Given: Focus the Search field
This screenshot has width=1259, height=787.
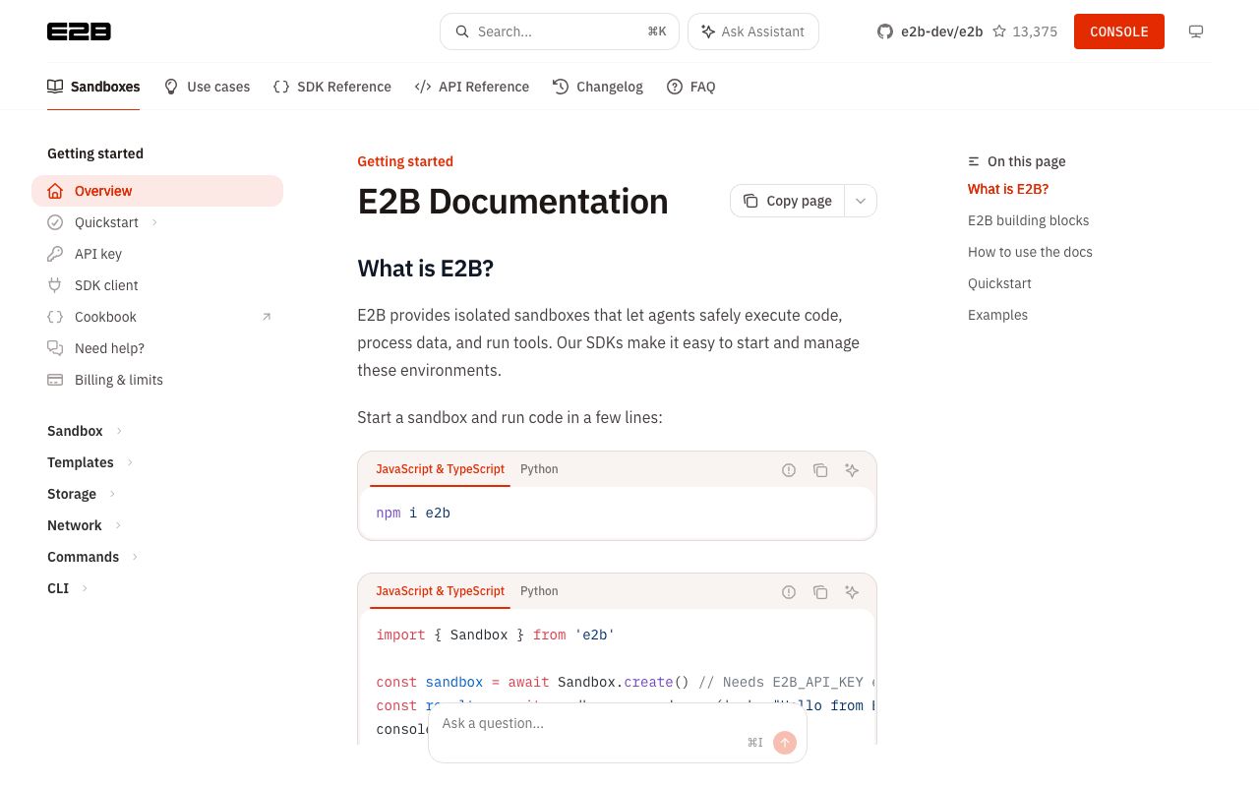Looking at the screenshot, I should [x=560, y=31].
